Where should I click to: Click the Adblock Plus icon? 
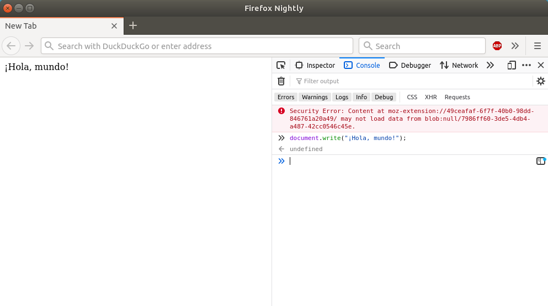coord(497,46)
